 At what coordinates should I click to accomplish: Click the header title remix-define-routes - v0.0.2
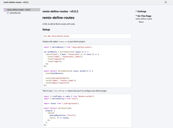(x=16, y=2)
